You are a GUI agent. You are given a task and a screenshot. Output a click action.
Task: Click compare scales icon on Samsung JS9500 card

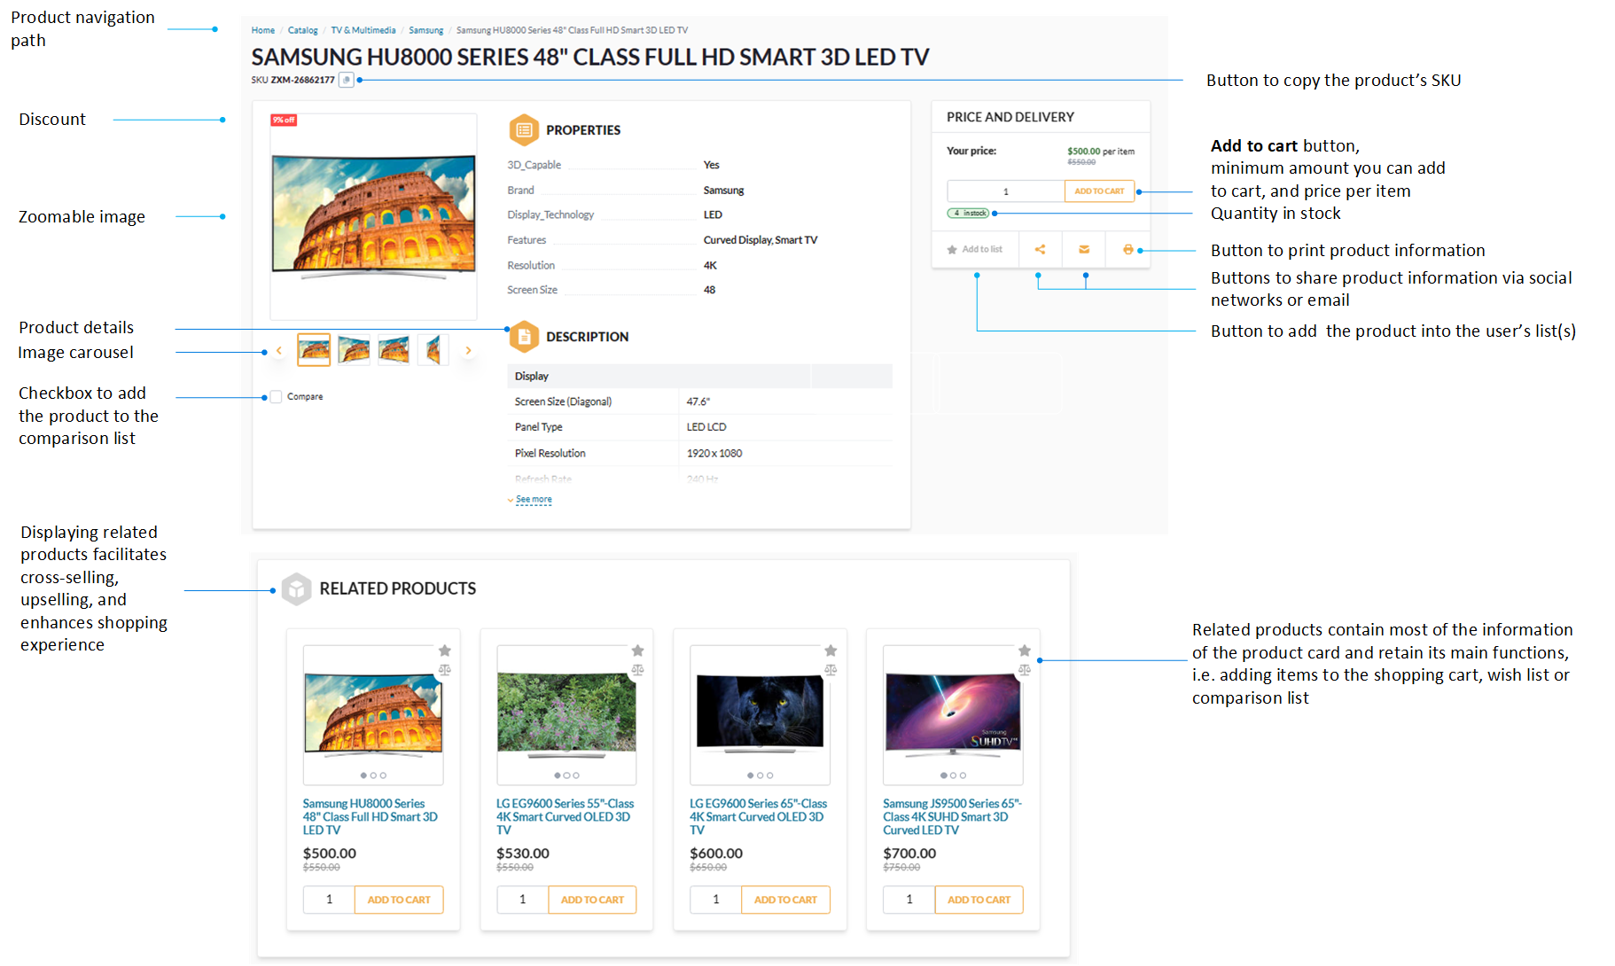pyautogui.click(x=1025, y=670)
